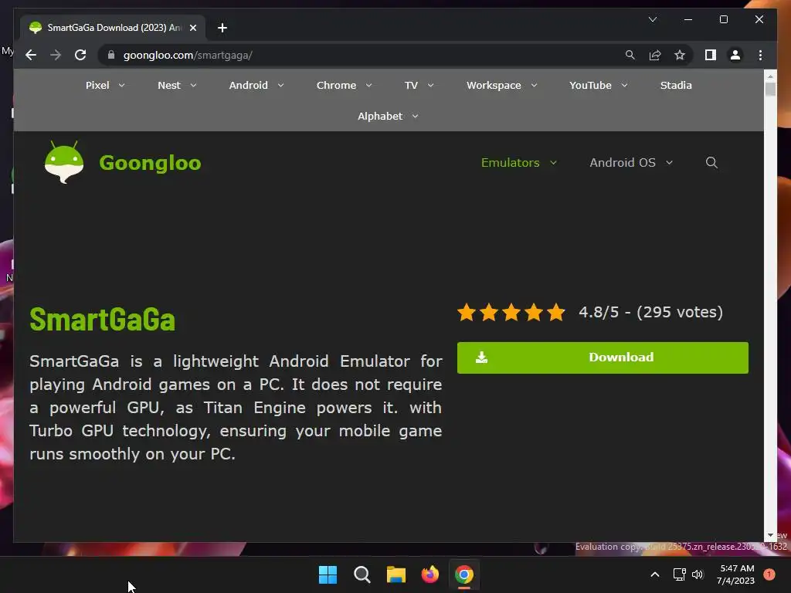Click Chrome icon in taskbar
The height and width of the screenshot is (593, 791).
(x=464, y=574)
